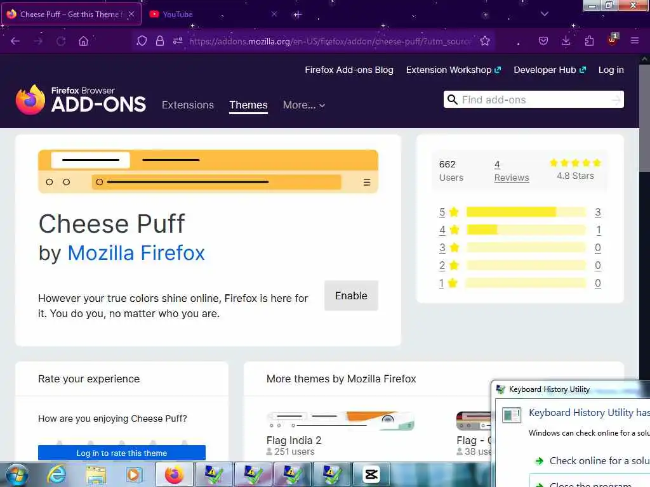The width and height of the screenshot is (650, 487).
Task: Click Log in to rate this theme
Action: pos(121,453)
